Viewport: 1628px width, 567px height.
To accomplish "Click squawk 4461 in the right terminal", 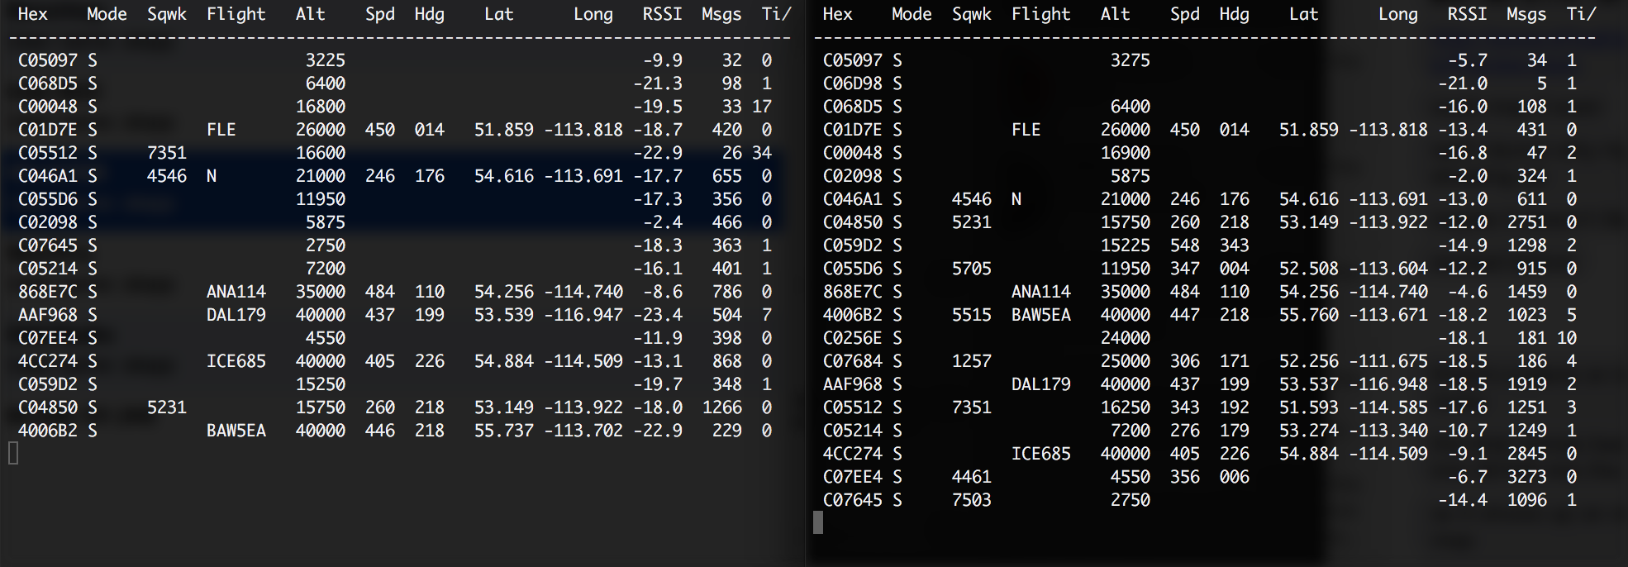I will click(x=972, y=477).
